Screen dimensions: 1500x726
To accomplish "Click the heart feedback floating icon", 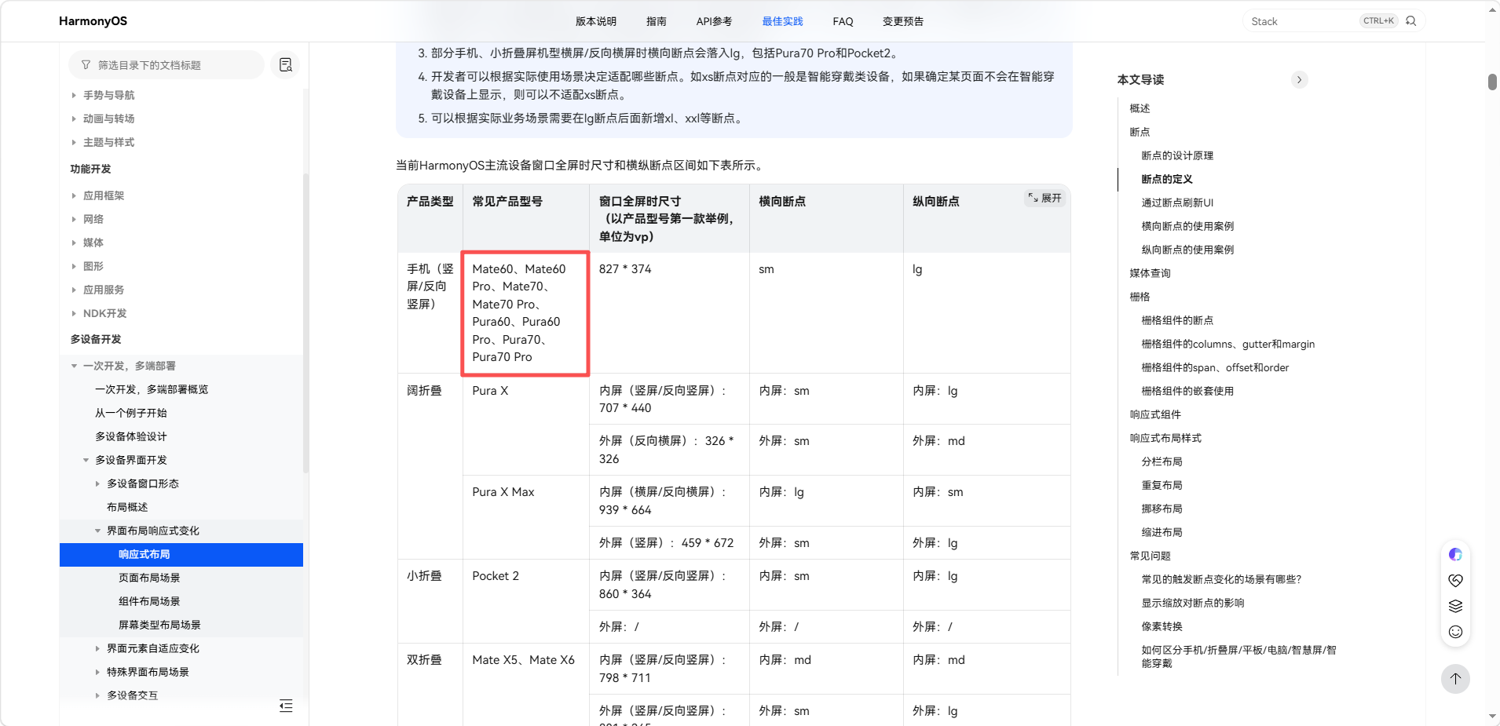I will [x=1455, y=581].
